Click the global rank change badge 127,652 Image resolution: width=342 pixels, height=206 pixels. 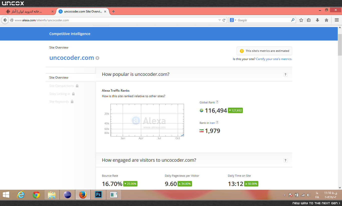[235, 110]
